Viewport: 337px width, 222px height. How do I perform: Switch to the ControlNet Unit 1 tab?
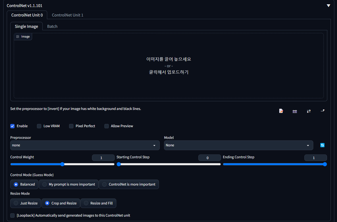[x=67, y=15]
